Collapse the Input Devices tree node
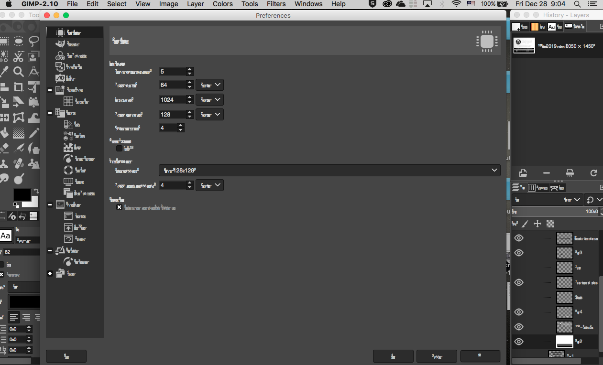The height and width of the screenshot is (365, 603). 50,250
